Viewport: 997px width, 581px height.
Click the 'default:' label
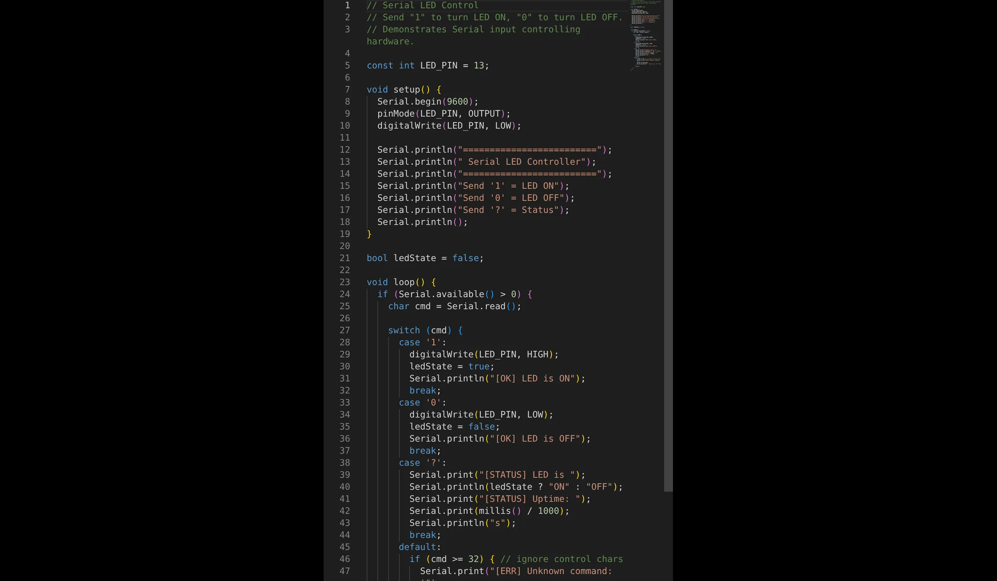click(420, 547)
